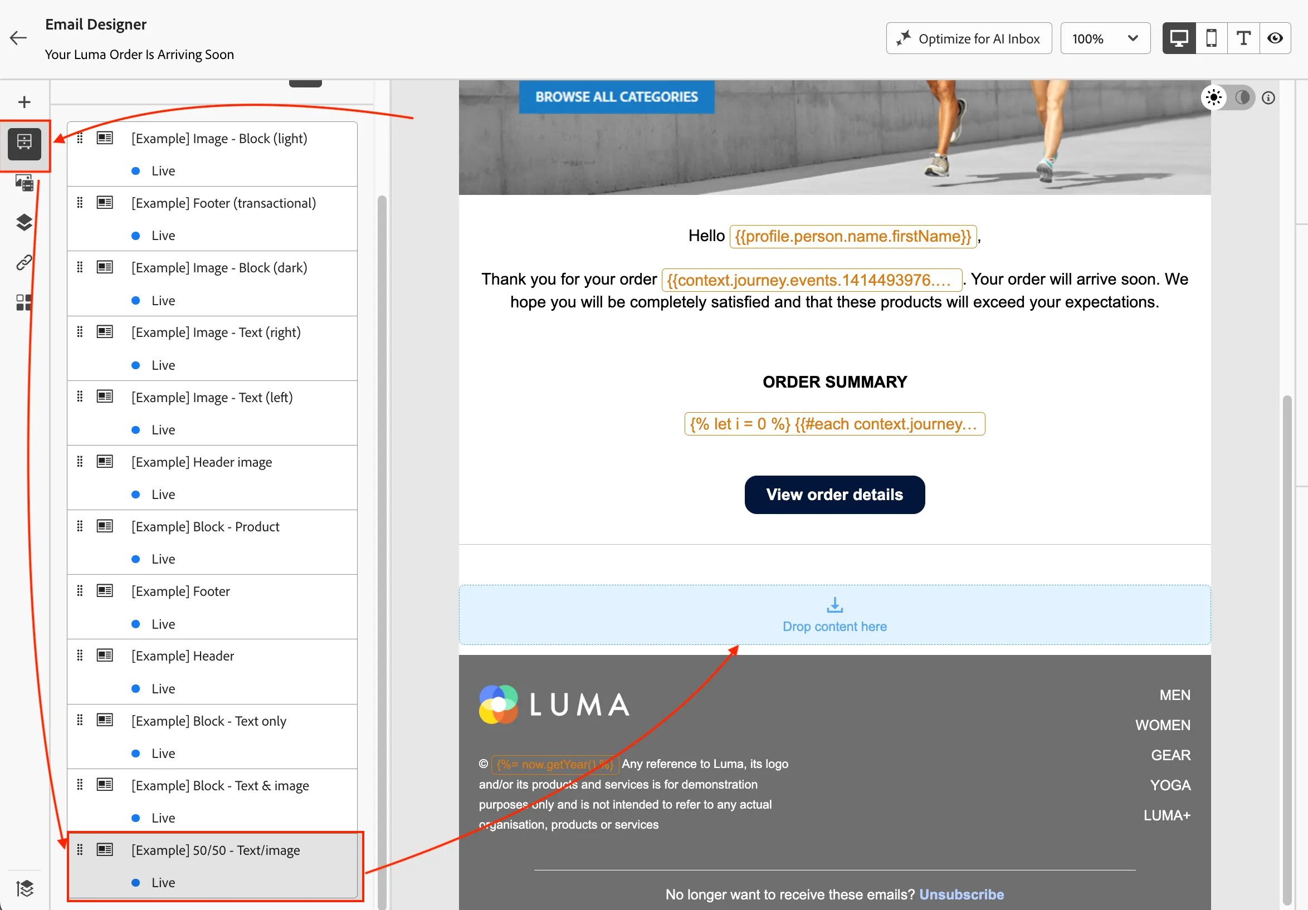The image size is (1308, 910).
Task: Click fragment icon beside Block - Text & image
Action: click(x=105, y=785)
